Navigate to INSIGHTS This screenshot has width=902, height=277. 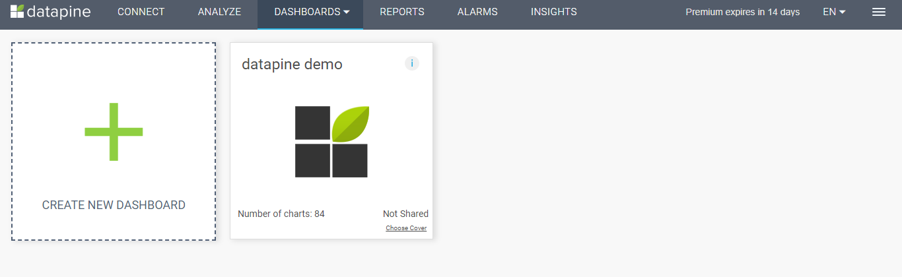pos(554,12)
